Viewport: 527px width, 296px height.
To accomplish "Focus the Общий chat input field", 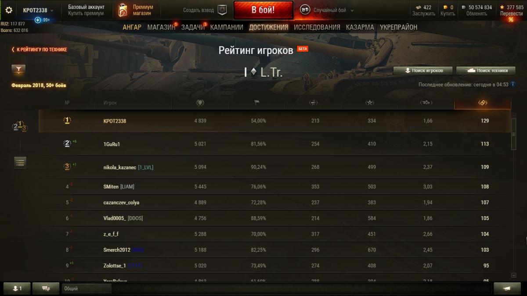I will pyautogui.click(x=87, y=289).
